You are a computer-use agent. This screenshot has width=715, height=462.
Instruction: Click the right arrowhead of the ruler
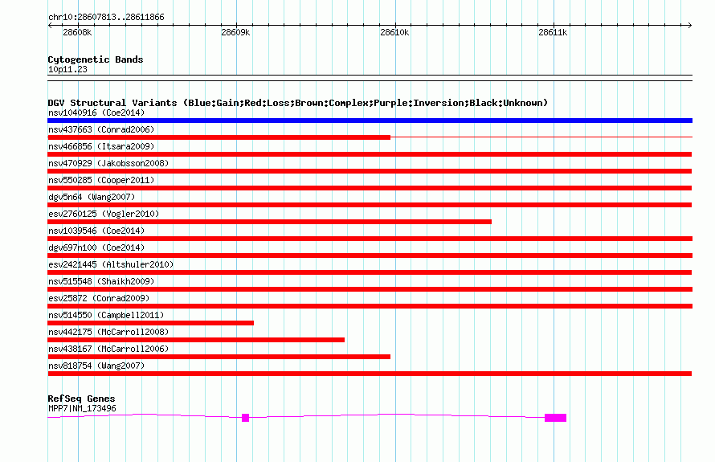(689, 25)
